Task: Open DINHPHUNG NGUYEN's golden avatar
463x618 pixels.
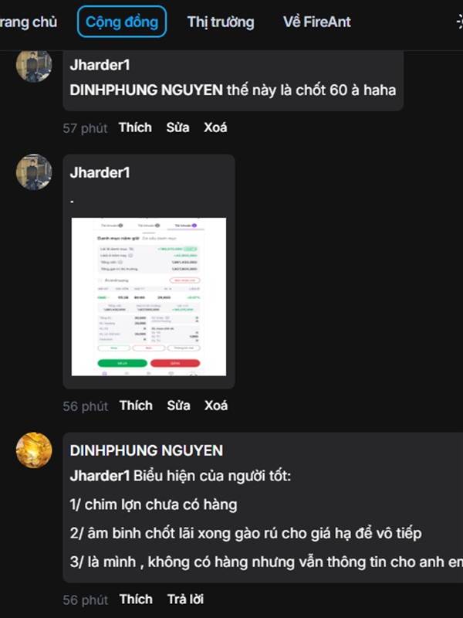Action: coord(34,450)
